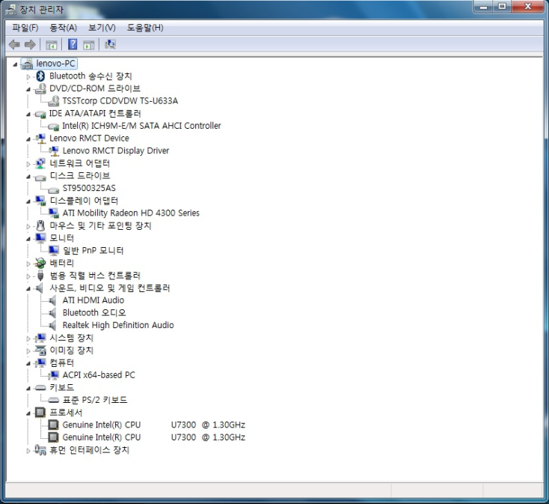Click the Intel ICH9M SATA controller icon
The width and height of the screenshot is (549, 504).
coord(54,126)
